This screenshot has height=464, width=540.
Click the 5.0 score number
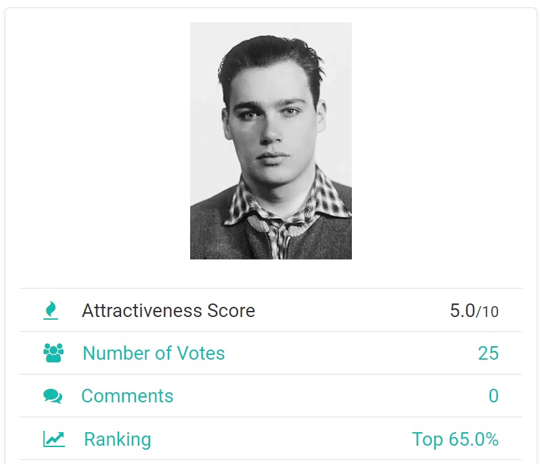tap(462, 311)
